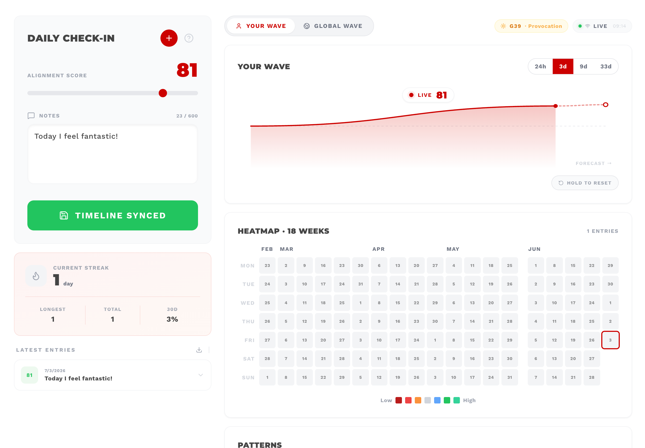Click the Hold to Reset button

click(x=585, y=183)
